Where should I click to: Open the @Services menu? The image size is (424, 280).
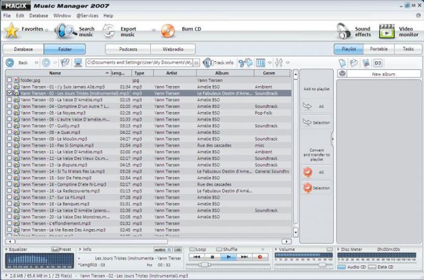(87, 16)
